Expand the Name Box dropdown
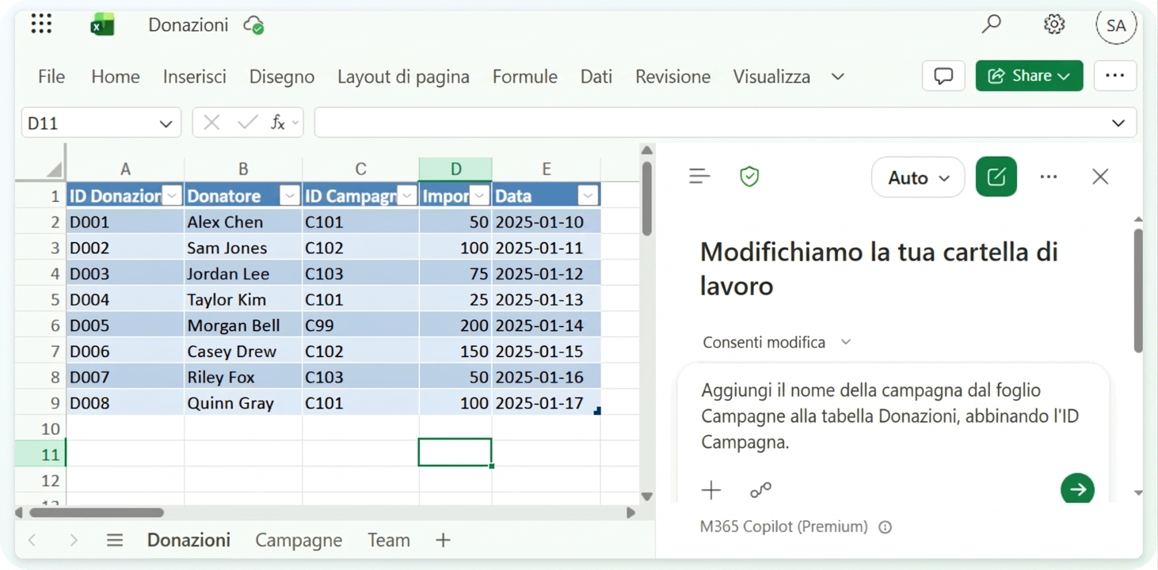Image resolution: width=1158 pixels, height=570 pixels. [x=166, y=123]
